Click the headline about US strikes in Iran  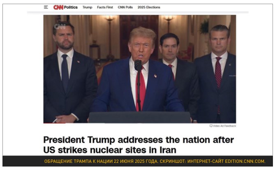click(139, 145)
